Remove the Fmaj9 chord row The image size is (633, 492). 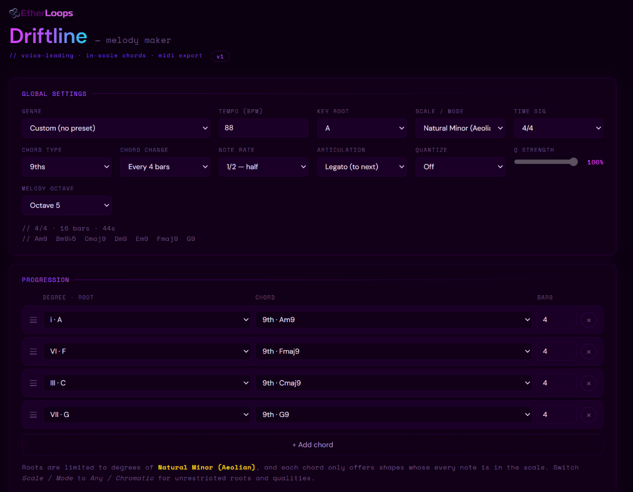coord(589,351)
